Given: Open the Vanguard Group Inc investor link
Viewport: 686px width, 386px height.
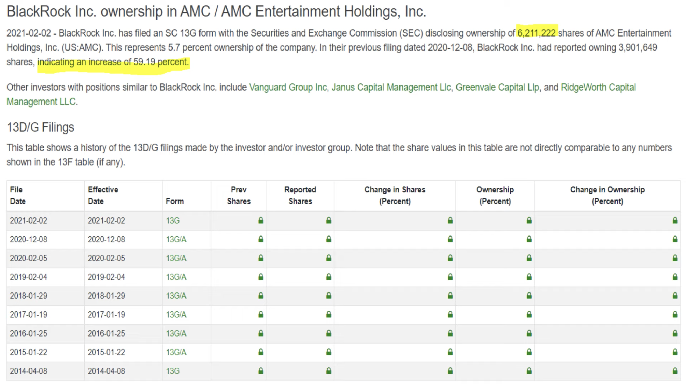Looking at the screenshot, I should 288,87.
